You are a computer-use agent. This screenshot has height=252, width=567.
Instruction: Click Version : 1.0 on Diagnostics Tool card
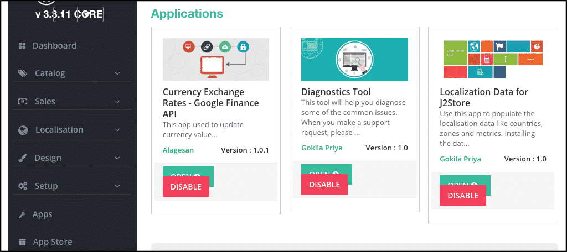[386, 148]
